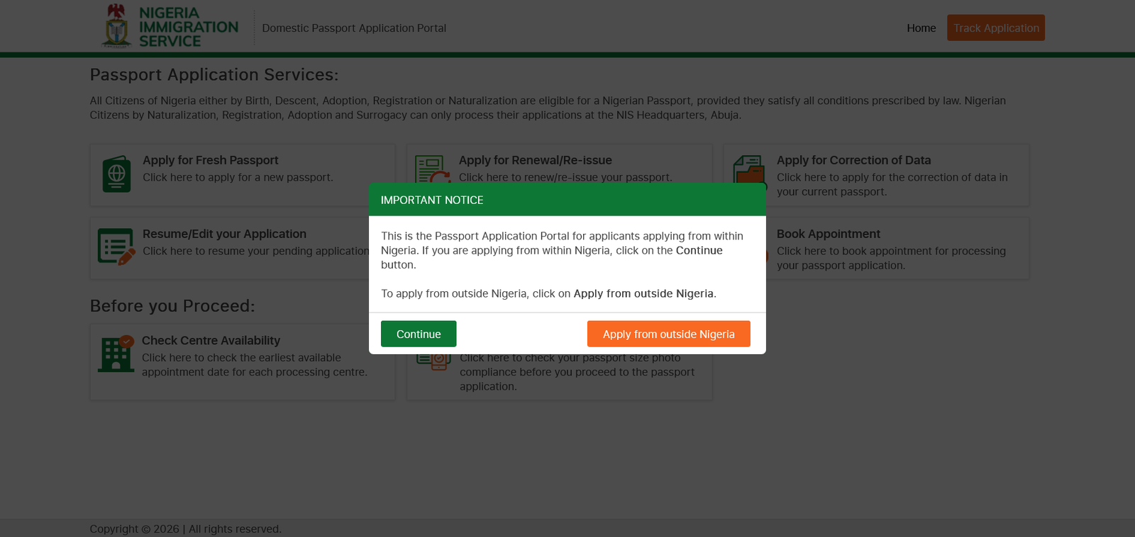Click the Nigeria Immigration Service logo
This screenshot has height=537, width=1135.
tap(170, 26)
